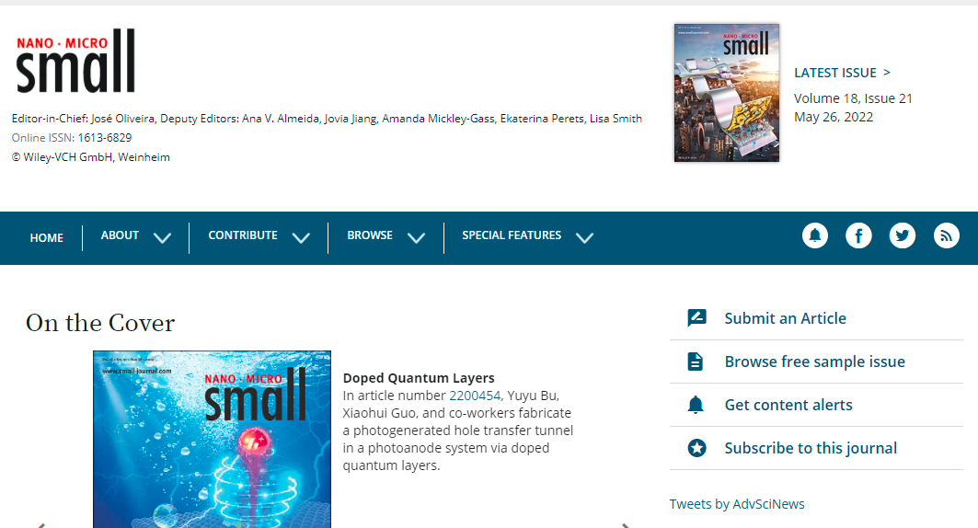978x528 pixels.
Task: Click the ABOUT menu label
Action: click(x=120, y=235)
